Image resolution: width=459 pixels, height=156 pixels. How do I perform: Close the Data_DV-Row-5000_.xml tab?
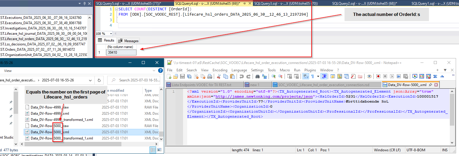click(436, 85)
